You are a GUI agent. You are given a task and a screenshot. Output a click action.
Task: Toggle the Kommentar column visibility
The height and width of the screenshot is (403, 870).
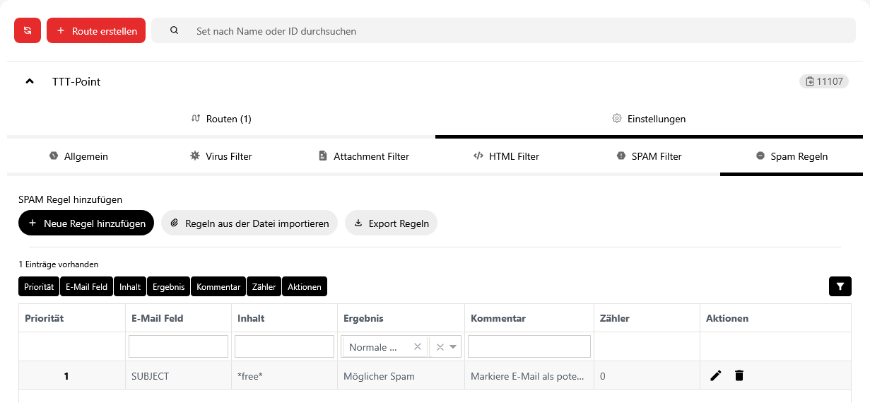(x=218, y=286)
